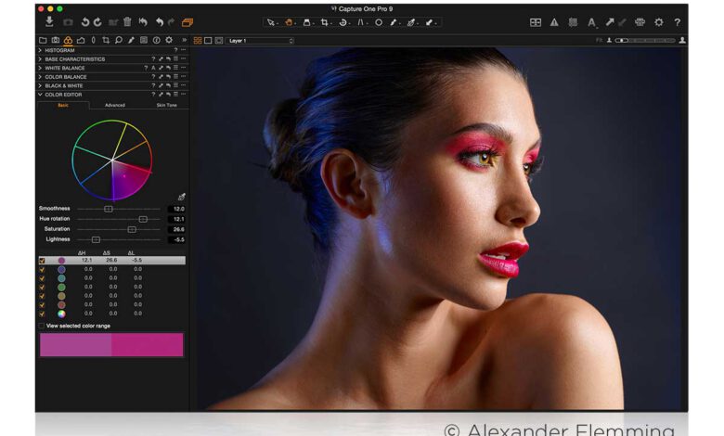This screenshot has width=724, height=436.
Task: Click the Hue rotation value field
Action: (x=176, y=219)
